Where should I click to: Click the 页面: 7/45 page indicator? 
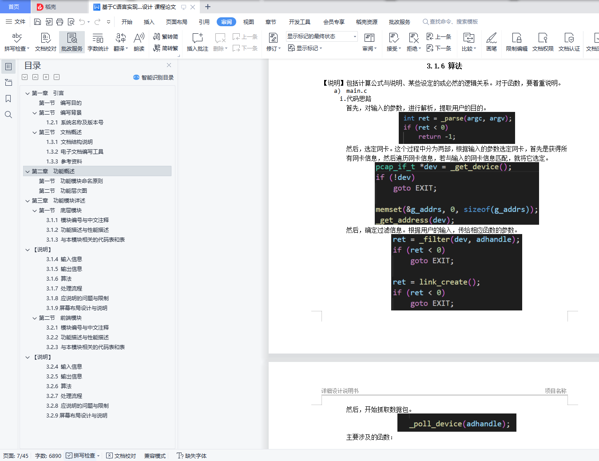pos(16,456)
